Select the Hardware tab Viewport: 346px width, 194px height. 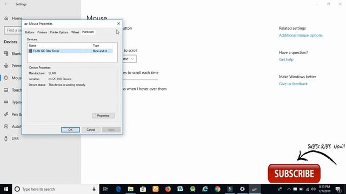pyautogui.click(x=88, y=32)
